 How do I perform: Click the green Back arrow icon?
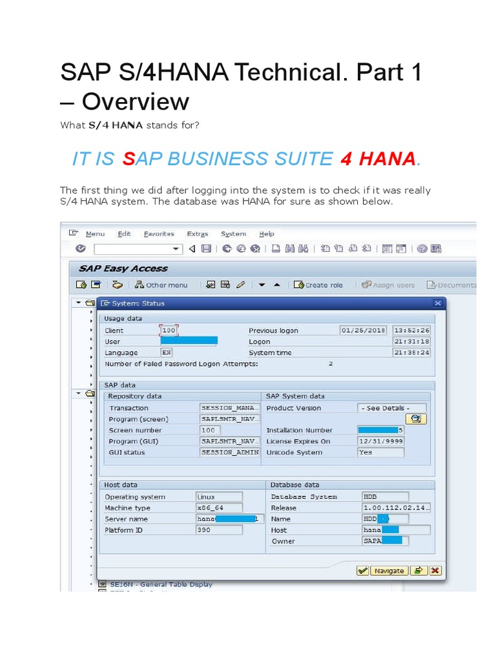(227, 249)
